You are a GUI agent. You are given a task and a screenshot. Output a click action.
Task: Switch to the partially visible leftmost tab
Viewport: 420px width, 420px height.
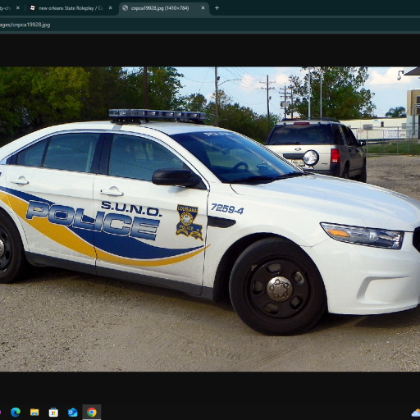[x=11, y=8]
